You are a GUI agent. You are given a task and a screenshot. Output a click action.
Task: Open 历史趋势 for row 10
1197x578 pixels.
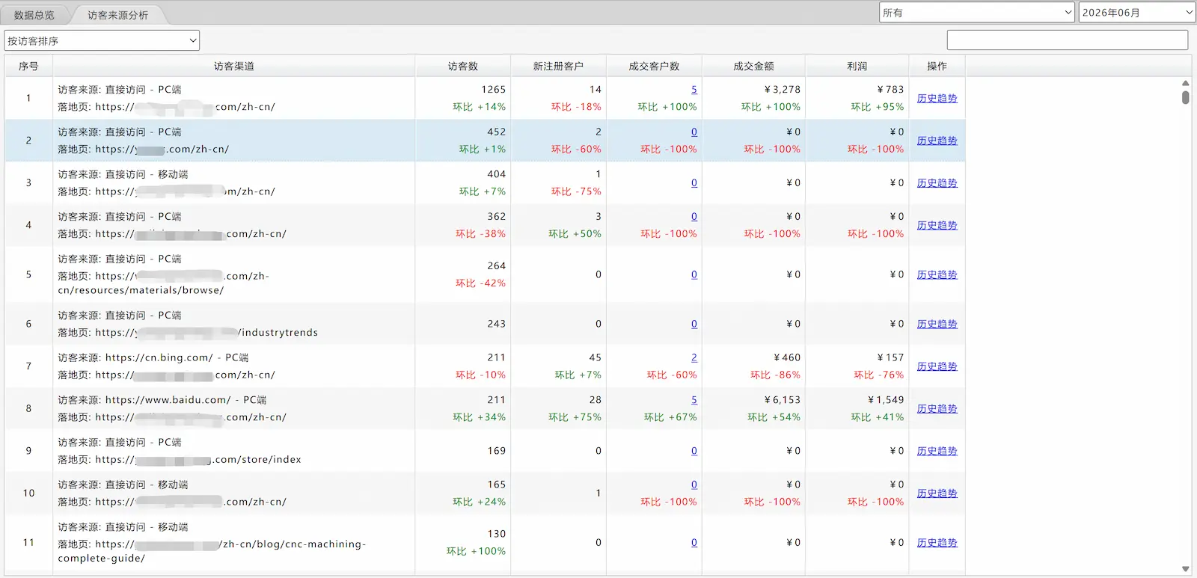pyautogui.click(x=937, y=494)
